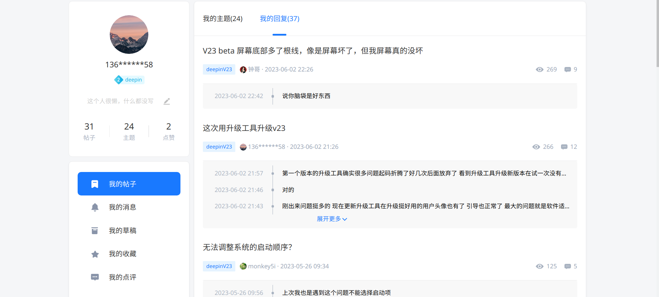Viewport: 659px width, 297px height.
Task: Click deepinV23 tag on 启动顺序 thread
Action: 219,266
